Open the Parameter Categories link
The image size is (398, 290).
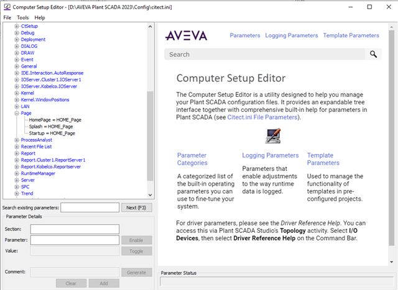pyautogui.click(x=192, y=159)
